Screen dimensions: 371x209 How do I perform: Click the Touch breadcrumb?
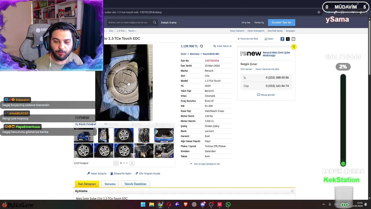pos(131,31)
